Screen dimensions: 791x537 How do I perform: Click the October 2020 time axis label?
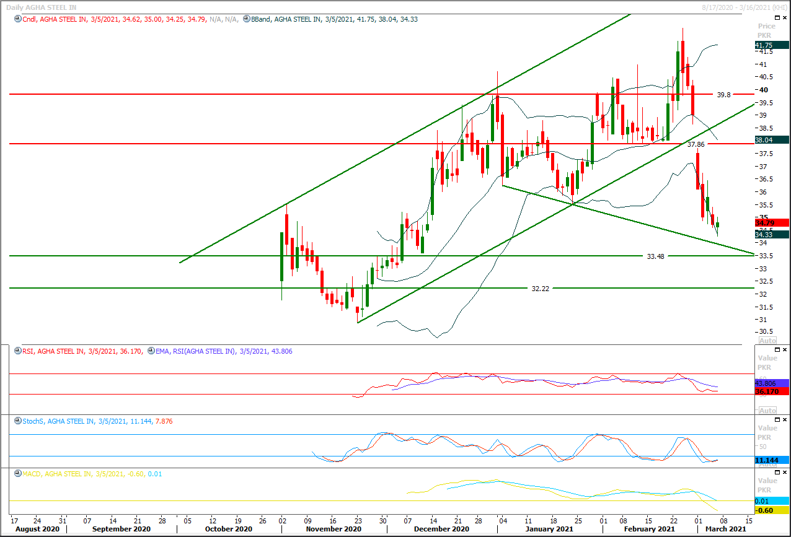point(228,529)
